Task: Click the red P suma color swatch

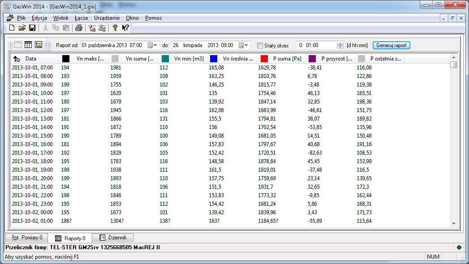Action: click(x=264, y=59)
